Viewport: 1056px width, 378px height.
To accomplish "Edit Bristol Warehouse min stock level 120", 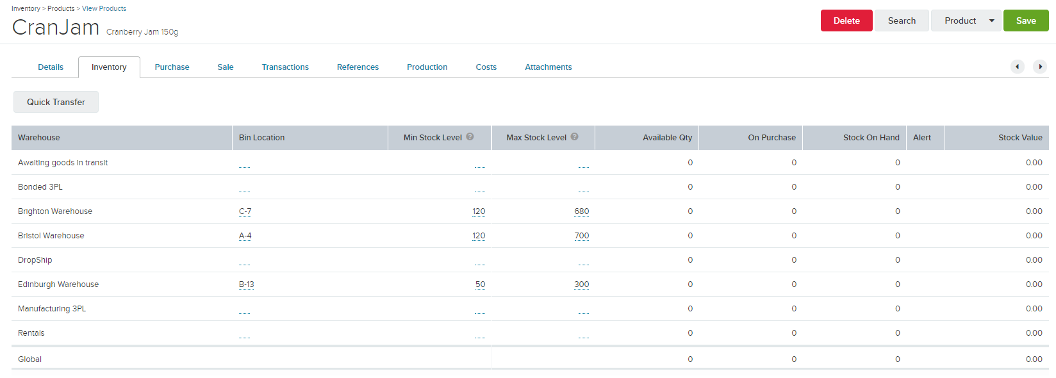I will point(479,236).
